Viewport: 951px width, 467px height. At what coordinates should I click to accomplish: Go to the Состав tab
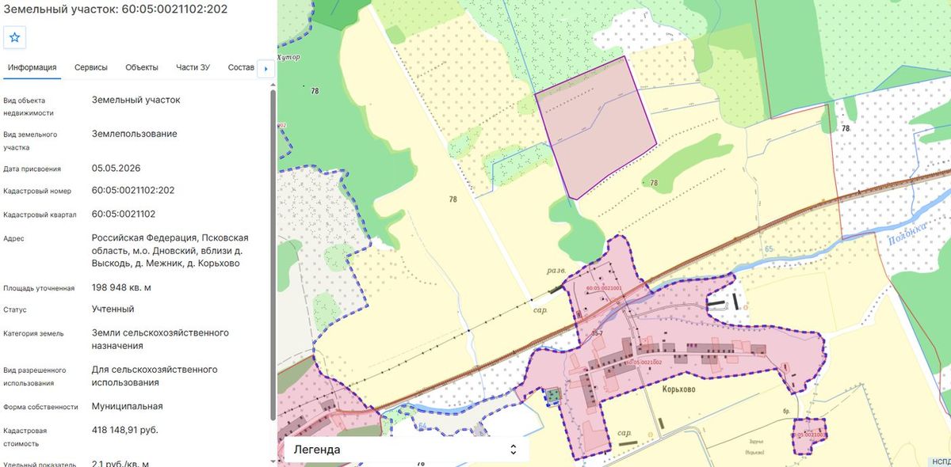[x=241, y=67]
